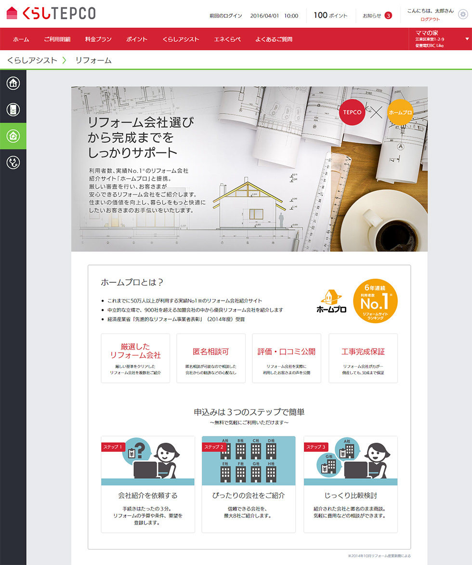Open the ポイント menu
This screenshot has height=565, width=472.
(137, 39)
